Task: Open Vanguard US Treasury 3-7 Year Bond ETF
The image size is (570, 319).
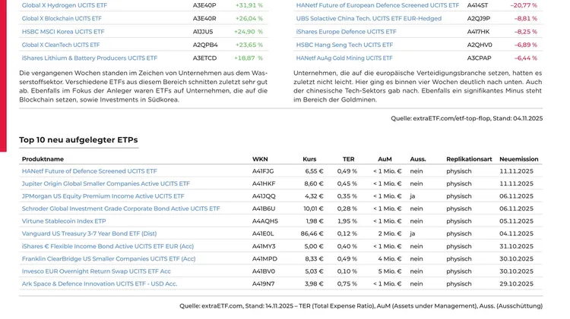Action: click(89, 233)
